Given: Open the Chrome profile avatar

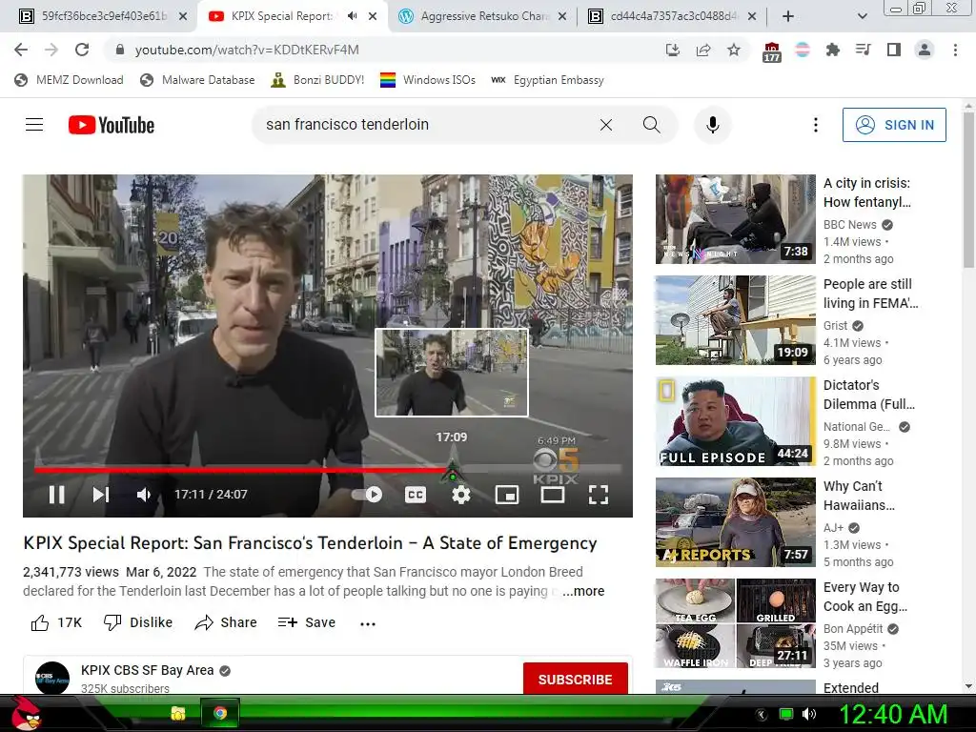Looking at the screenshot, I should coord(925,50).
